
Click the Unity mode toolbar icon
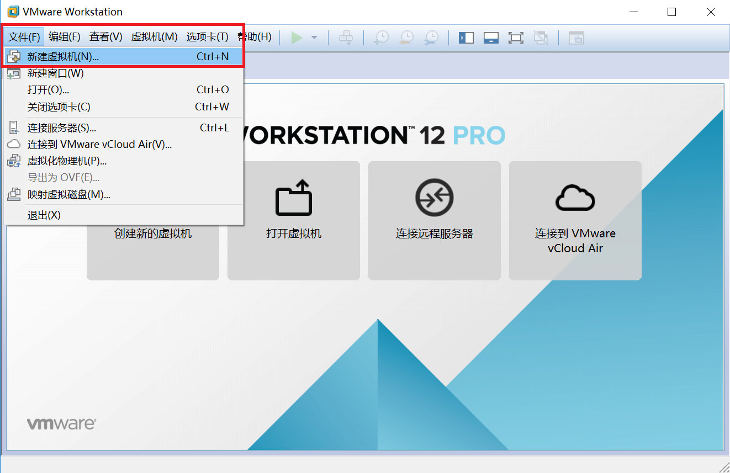click(x=541, y=38)
